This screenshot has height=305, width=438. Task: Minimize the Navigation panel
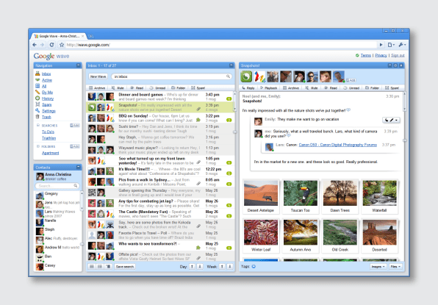[79, 65]
